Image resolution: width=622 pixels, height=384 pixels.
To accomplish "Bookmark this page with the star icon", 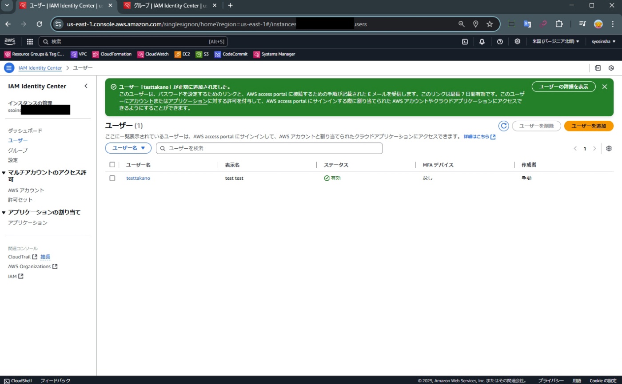I will point(490,24).
